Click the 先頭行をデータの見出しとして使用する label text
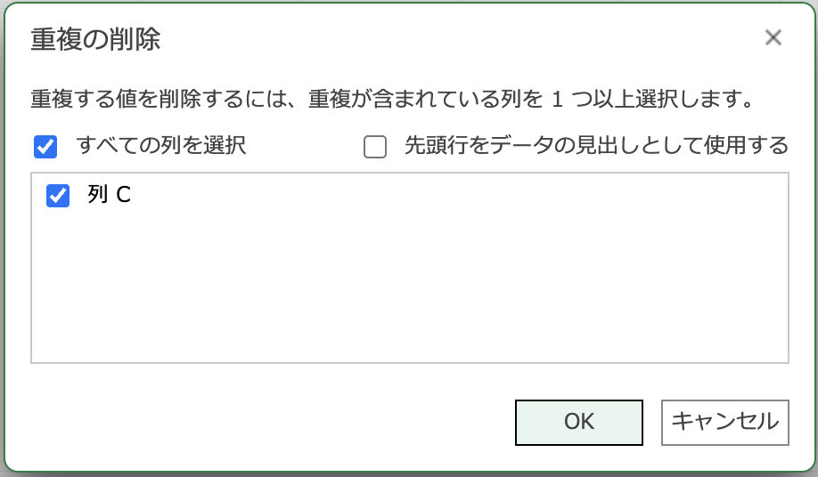 (596, 145)
